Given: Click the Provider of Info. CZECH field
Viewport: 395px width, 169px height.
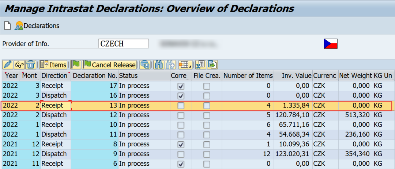Looking at the screenshot, I should [x=124, y=44].
